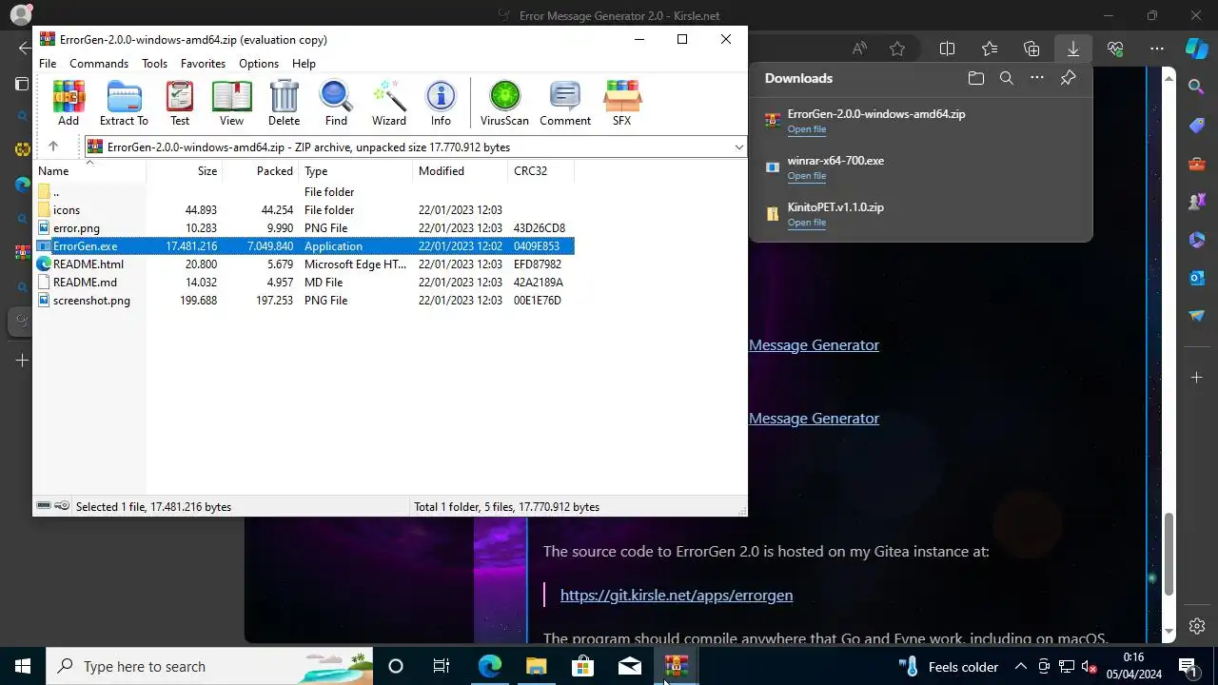Open downloads folder icon in Downloads panel
Image resolution: width=1218 pixels, height=685 pixels.
pos(975,78)
